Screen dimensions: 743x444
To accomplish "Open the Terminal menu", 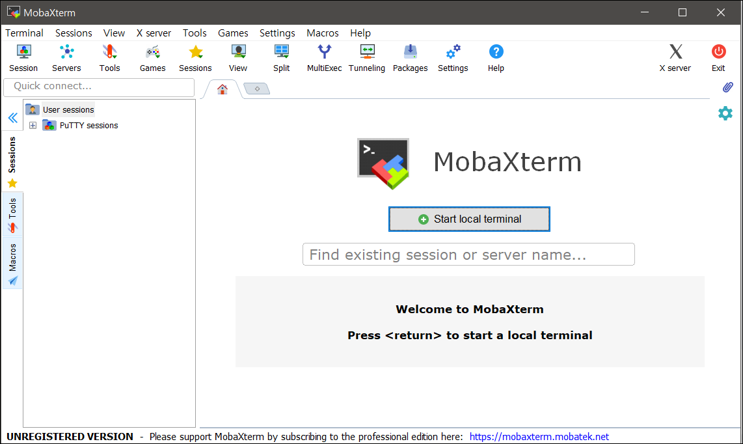I will pyautogui.click(x=24, y=33).
